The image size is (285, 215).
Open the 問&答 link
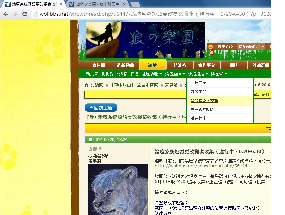click(122, 74)
